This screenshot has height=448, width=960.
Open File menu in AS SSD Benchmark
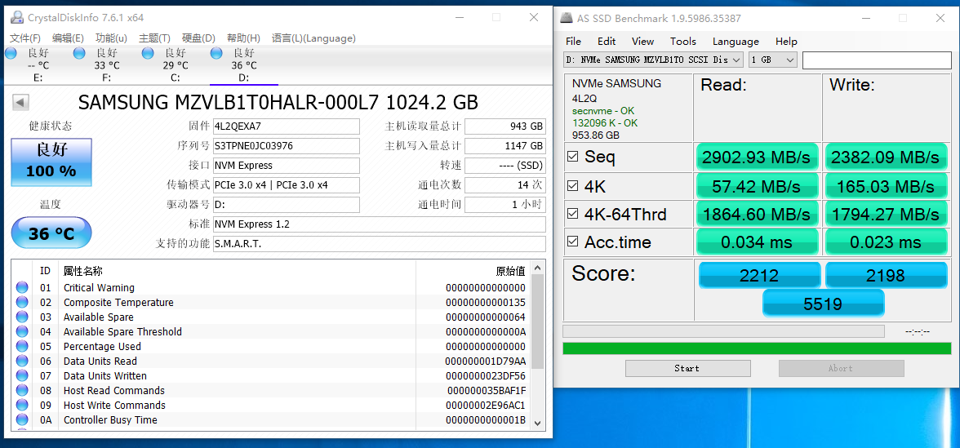(574, 42)
